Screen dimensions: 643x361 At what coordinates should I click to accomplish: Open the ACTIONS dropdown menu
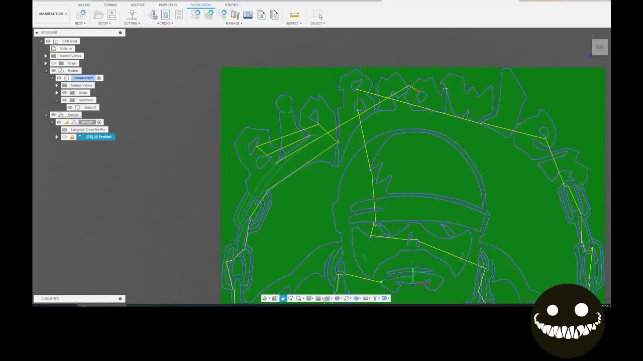coord(165,24)
